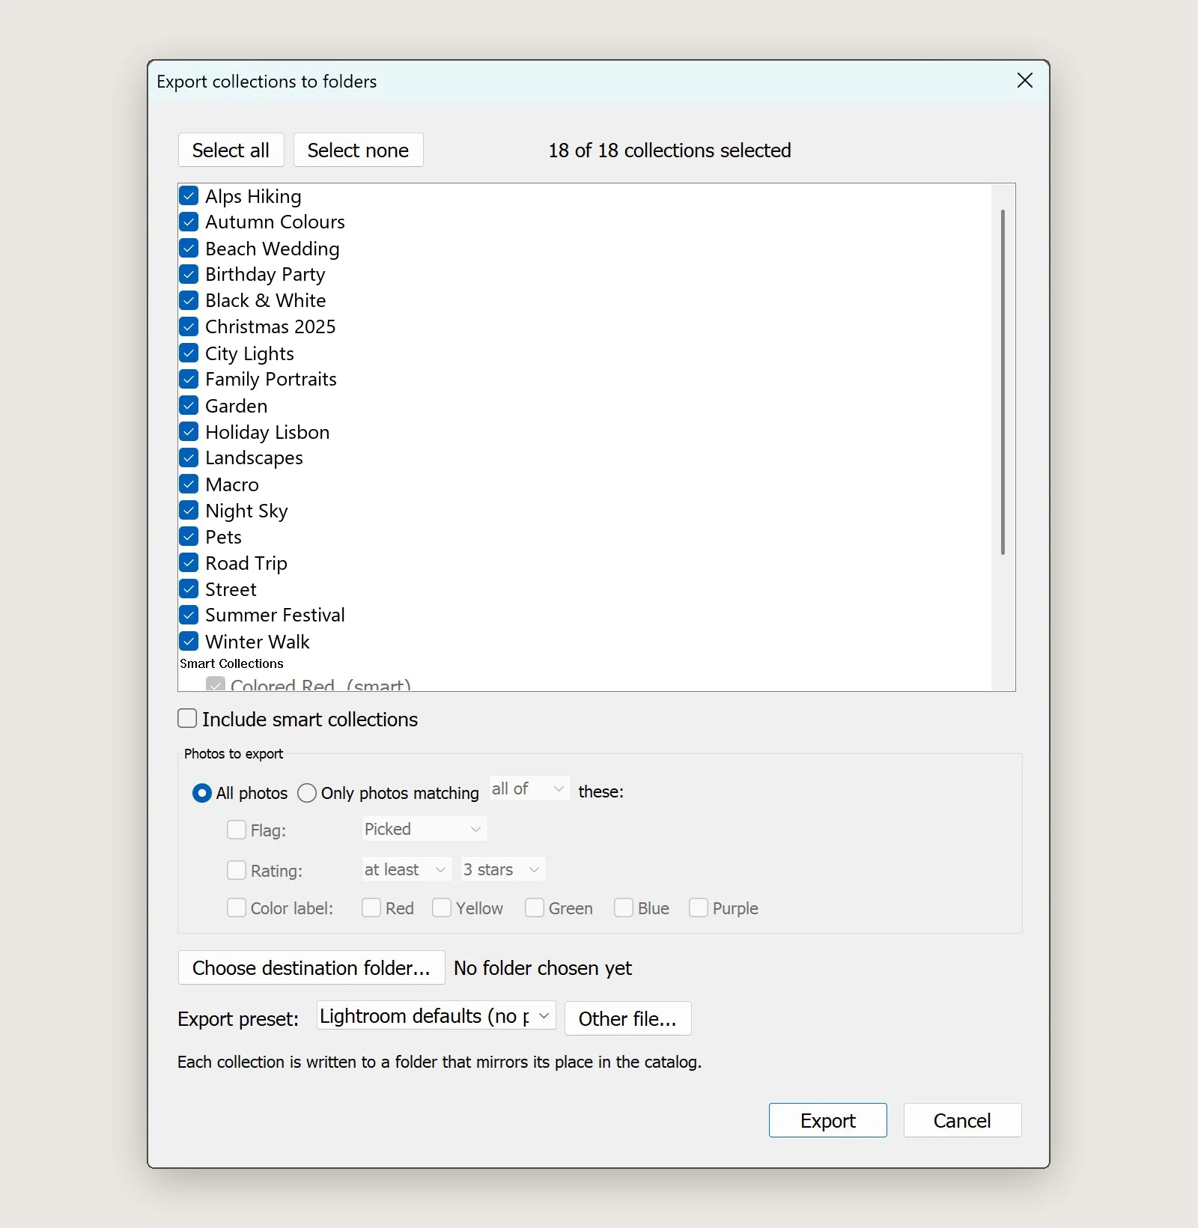Check the Purple color label
The image size is (1198, 1228).
(x=699, y=908)
